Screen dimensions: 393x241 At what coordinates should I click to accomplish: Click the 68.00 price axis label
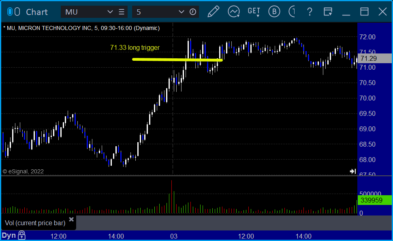(x=367, y=160)
